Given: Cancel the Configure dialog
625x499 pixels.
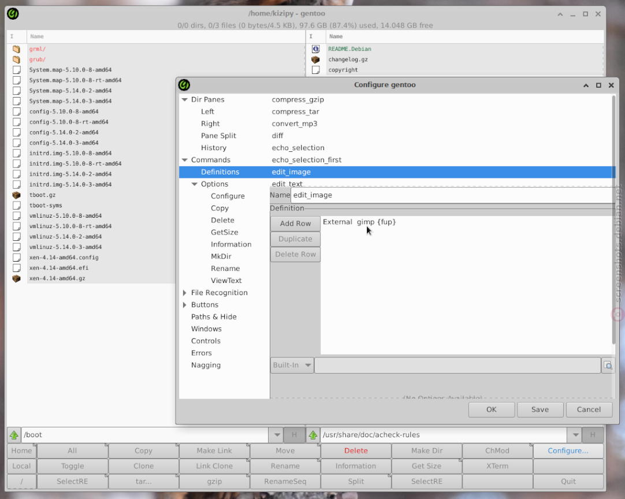Looking at the screenshot, I should click(589, 409).
